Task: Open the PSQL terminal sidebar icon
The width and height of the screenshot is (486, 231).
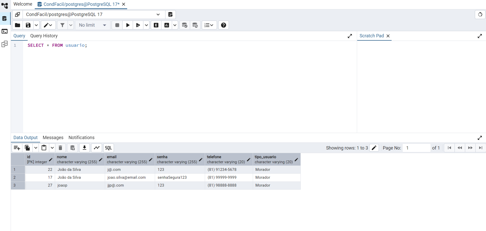Action: [5, 31]
